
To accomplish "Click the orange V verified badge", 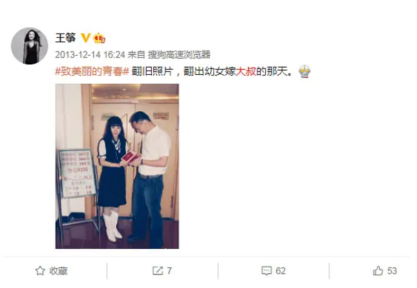I will click(x=86, y=38).
